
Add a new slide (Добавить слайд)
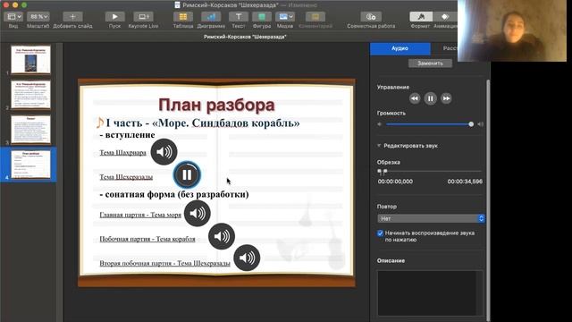click(x=72, y=17)
